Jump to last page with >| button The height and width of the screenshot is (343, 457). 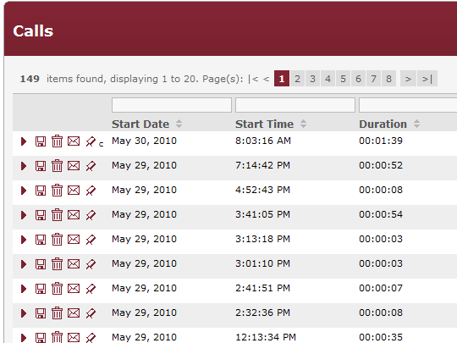427,79
